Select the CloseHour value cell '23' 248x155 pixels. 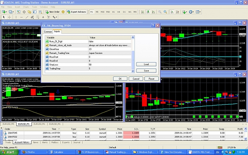coord(110,49)
